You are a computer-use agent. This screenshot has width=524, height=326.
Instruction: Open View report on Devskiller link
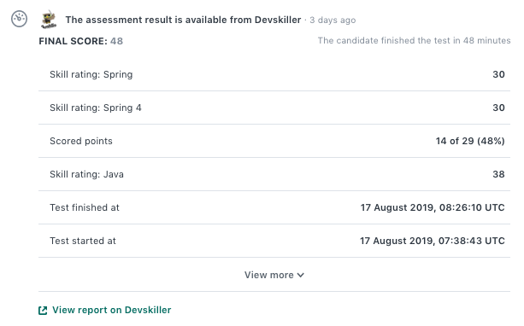click(112, 310)
